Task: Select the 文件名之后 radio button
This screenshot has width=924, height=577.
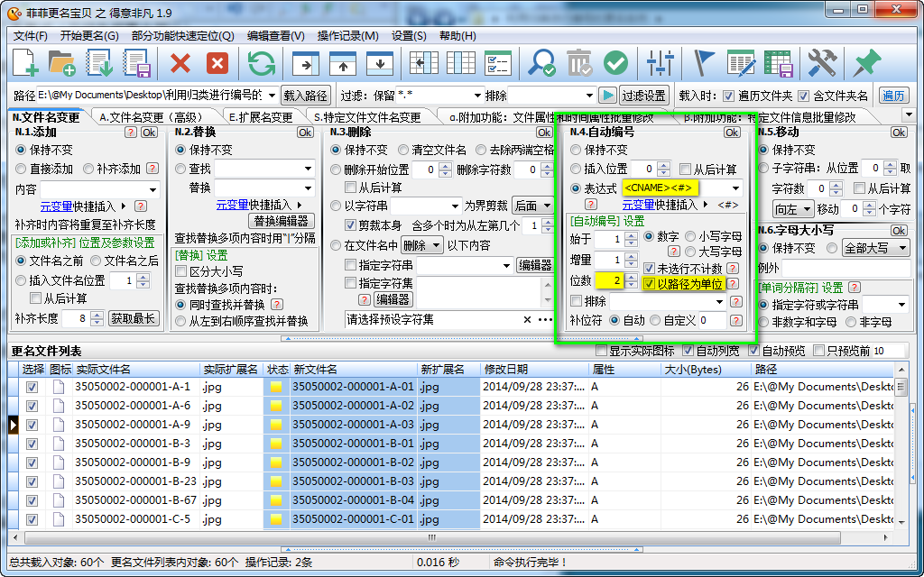Action: pos(94,261)
